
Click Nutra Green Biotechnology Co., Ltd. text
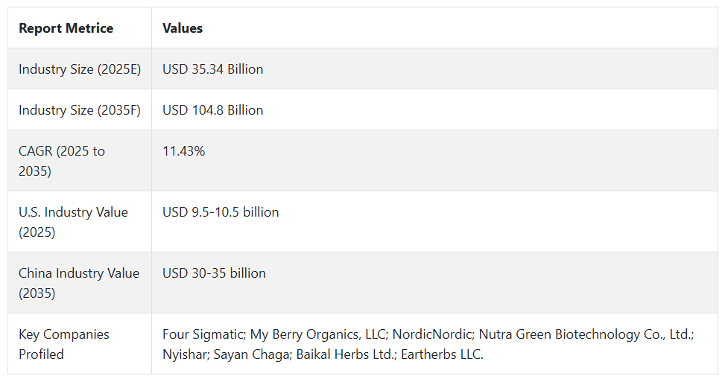point(586,334)
